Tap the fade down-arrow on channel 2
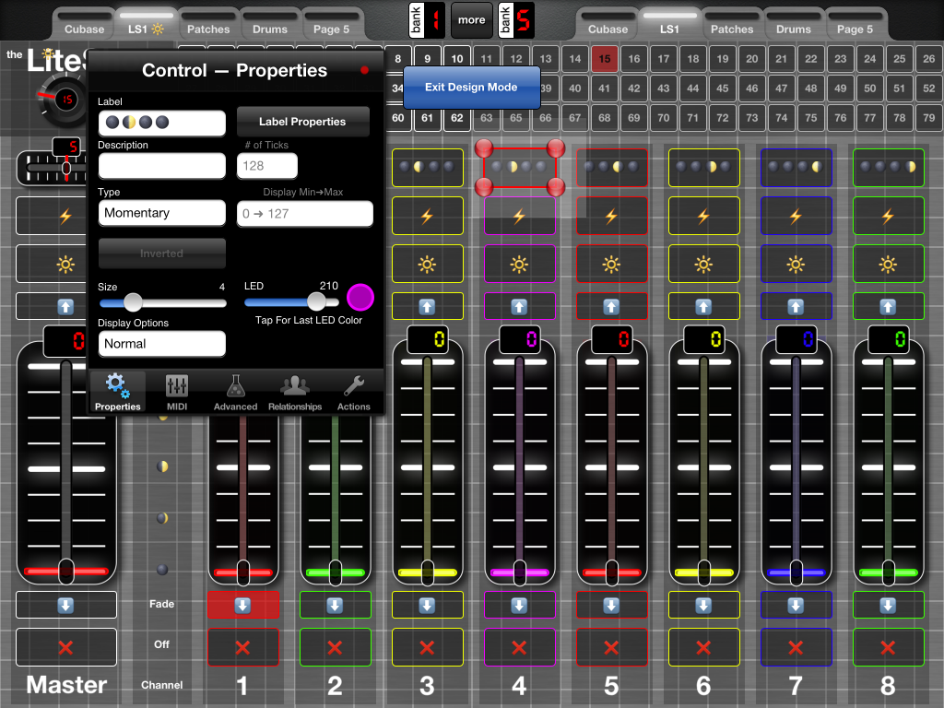Image resolution: width=944 pixels, height=708 pixels. point(335,605)
